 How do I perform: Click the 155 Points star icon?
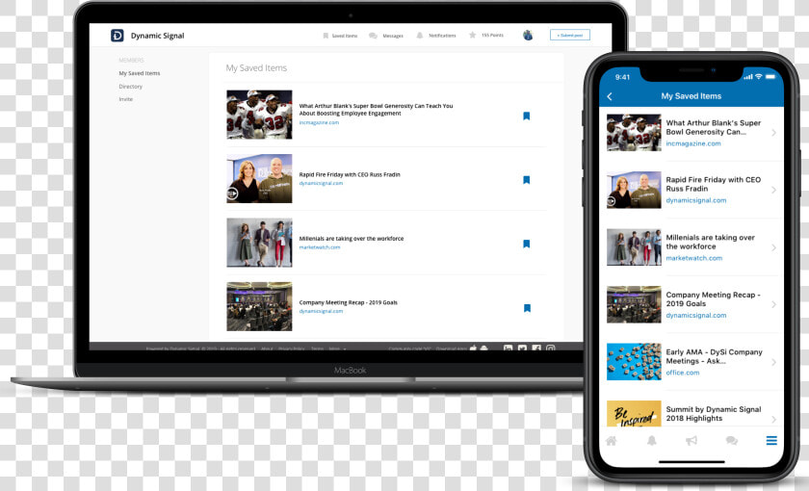click(x=472, y=35)
